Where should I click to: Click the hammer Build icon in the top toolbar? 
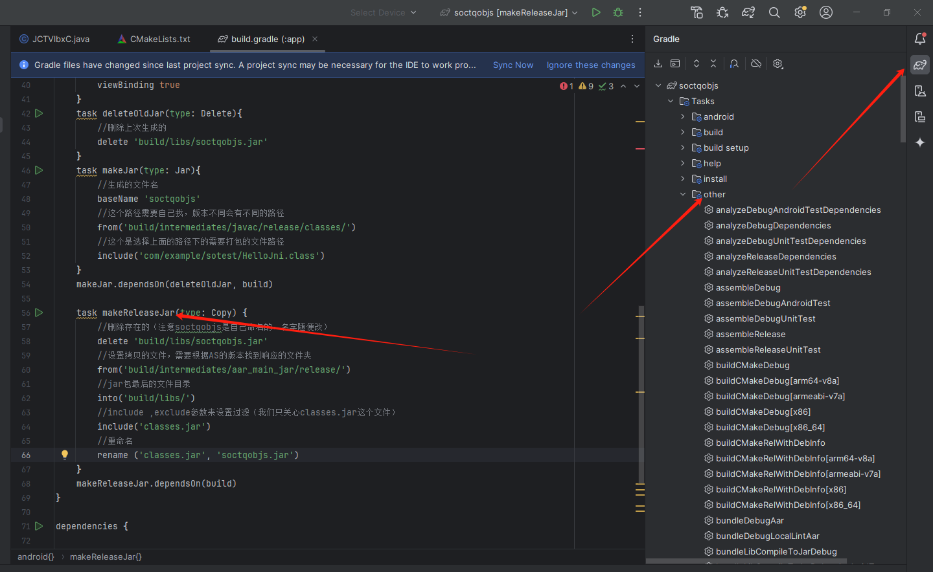pos(697,12)
